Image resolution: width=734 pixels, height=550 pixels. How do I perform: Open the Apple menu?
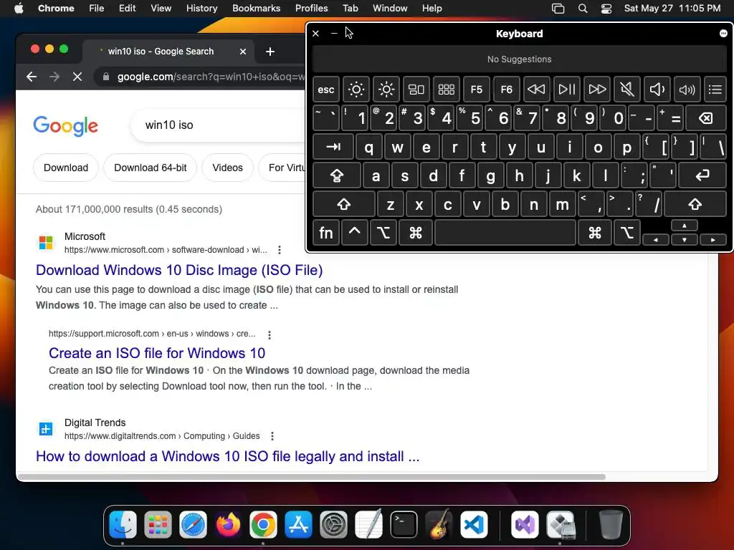pyautogui.click(x=19, y=8)
